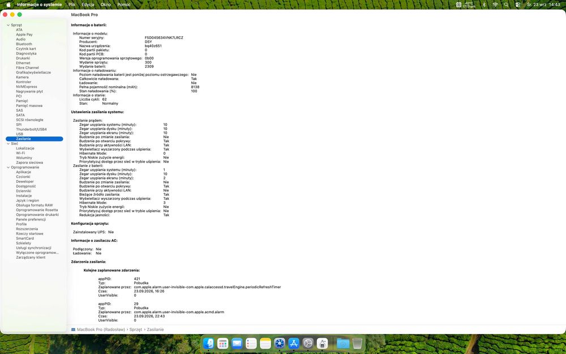Click the full capacity value 8138
Screen dimensions: 566x354
pyautogui.click(x=195, y=87)
